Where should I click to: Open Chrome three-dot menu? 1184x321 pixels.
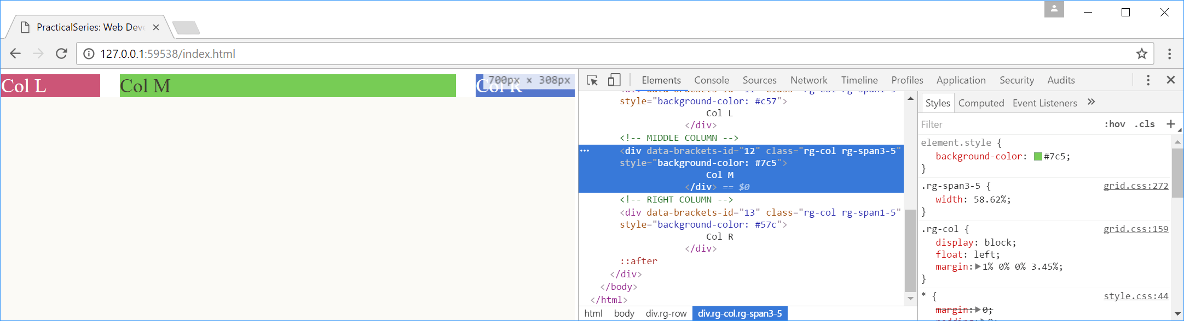tap(1169, 53)
